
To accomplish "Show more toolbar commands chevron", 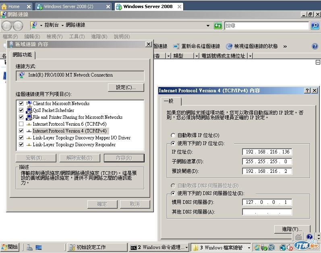I will tap(285, 46).
